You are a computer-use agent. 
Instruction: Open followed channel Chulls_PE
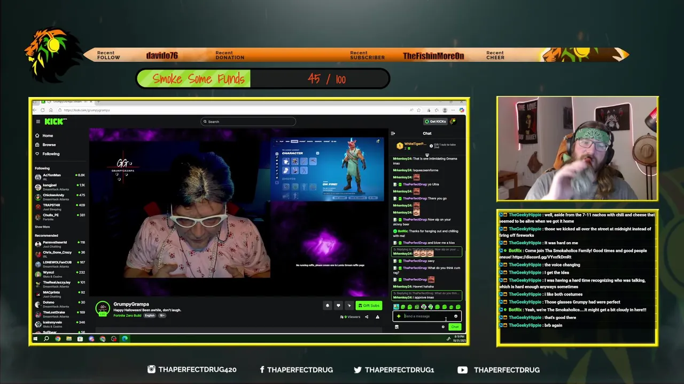tap(60, 216)
